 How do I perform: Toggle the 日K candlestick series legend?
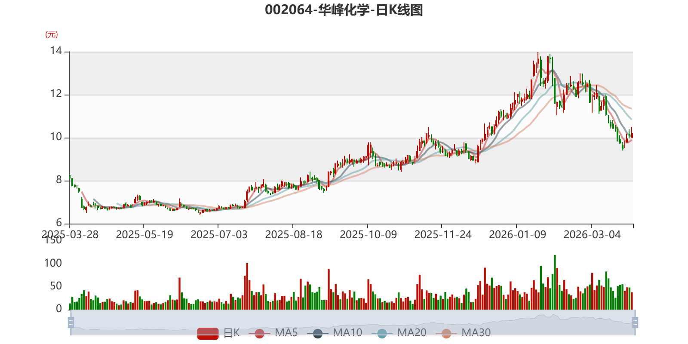pyautogui.click(x=218, y=333)
